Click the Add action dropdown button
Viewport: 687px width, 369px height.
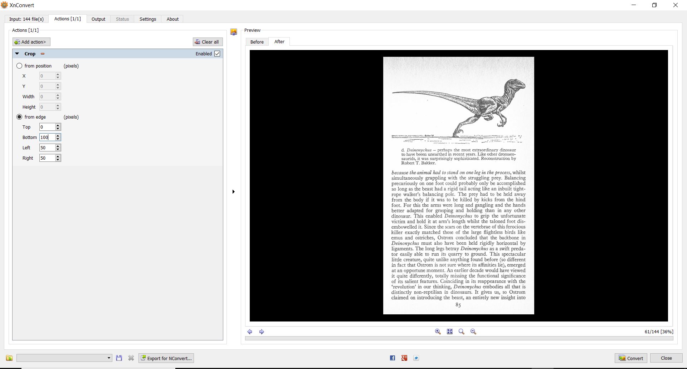pyautogui.click(x=31, y=42)
